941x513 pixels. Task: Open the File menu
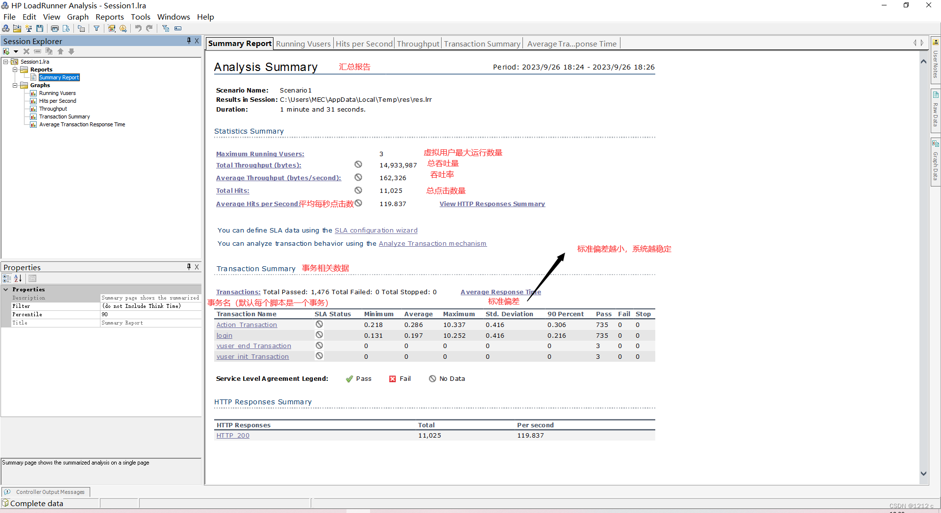pyautogui.click(x=9, y=17)
